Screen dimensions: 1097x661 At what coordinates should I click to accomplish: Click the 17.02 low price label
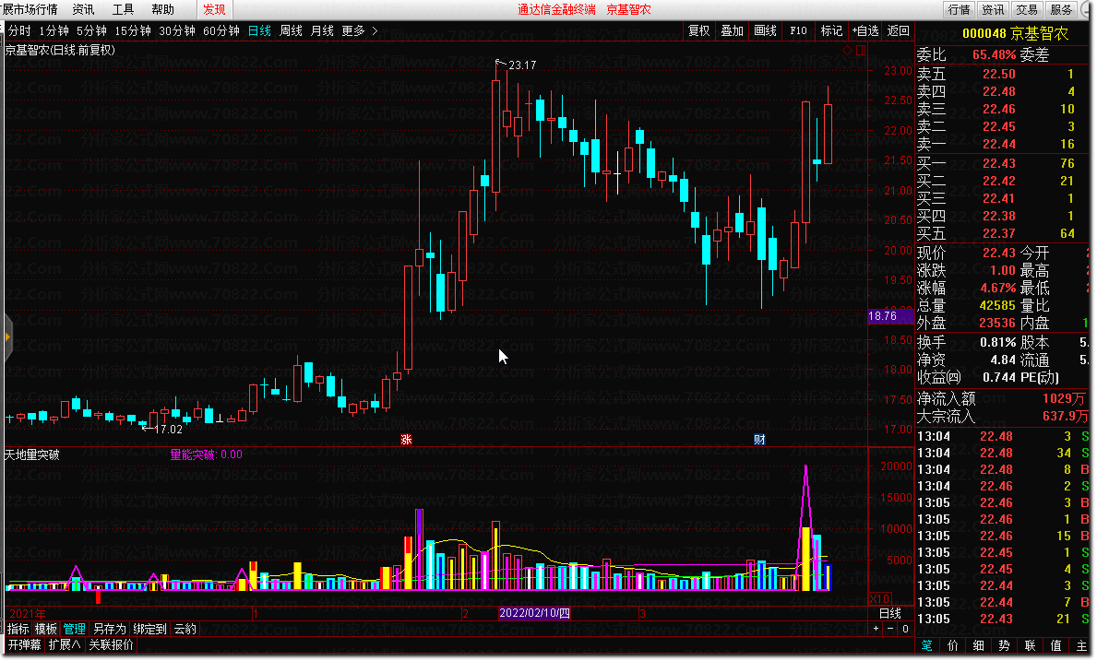pos(168,429)
